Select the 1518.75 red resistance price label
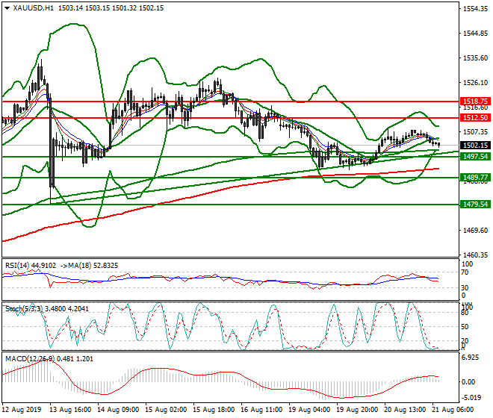493x418 pixels. coord(475,102)
